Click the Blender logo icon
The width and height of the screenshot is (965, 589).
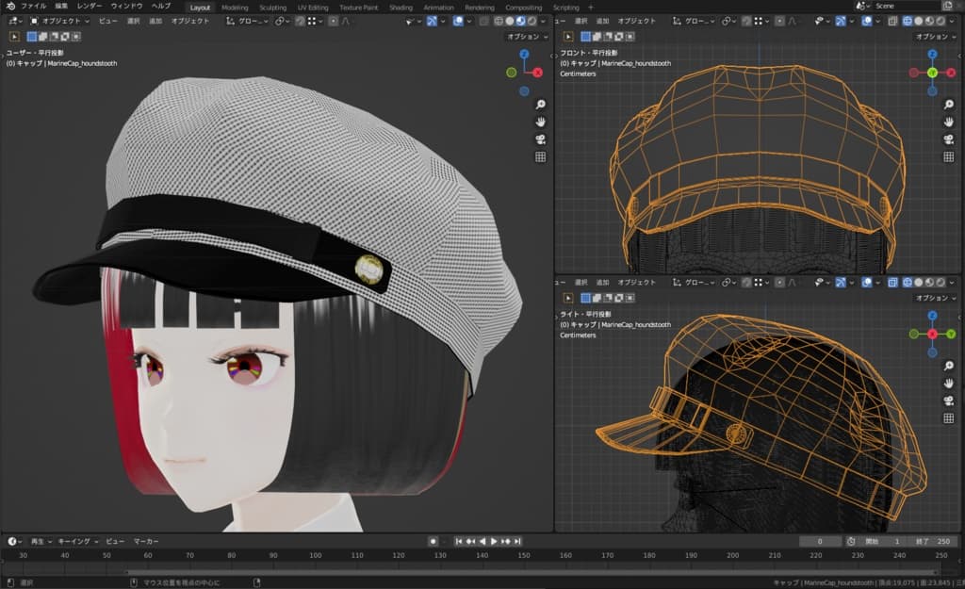(x=10, y=7)
